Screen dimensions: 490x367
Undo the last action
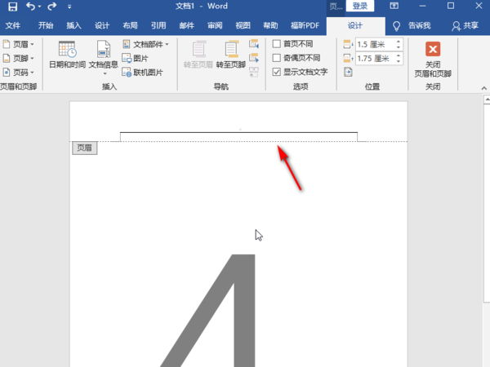pos(31,7)
